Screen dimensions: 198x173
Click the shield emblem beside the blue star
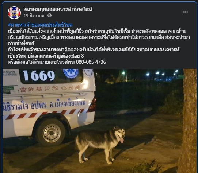tap(88, 73)
